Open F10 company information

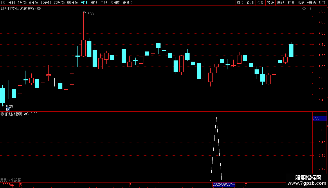coord(291,3)
